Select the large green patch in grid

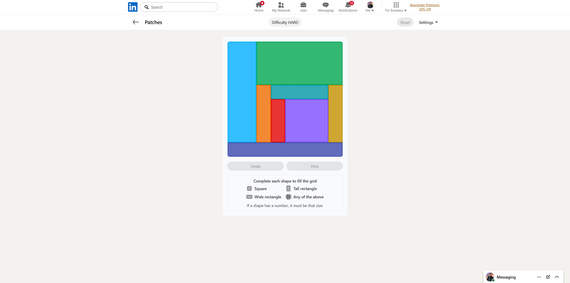299,63
